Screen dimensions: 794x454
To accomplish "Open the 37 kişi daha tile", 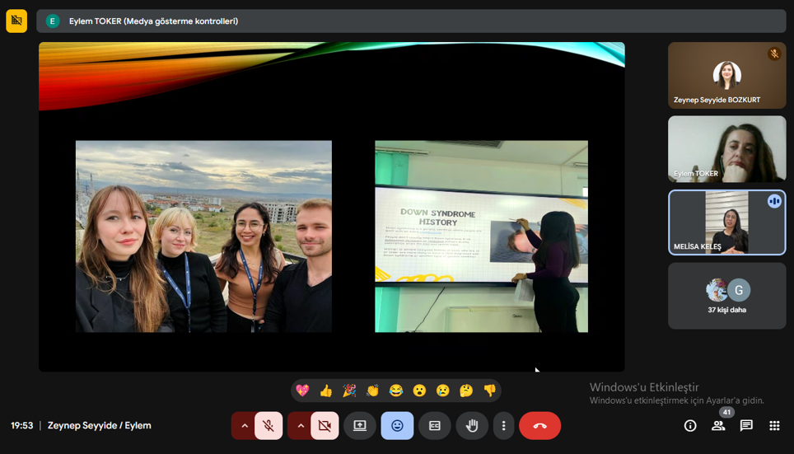I will (726, 296).
